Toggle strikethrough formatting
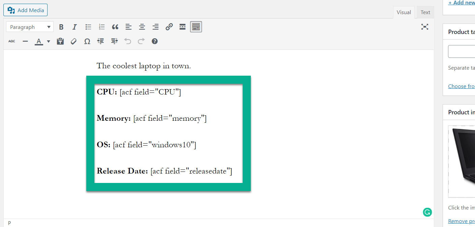475x227 pixels. [x=12, y=41]
